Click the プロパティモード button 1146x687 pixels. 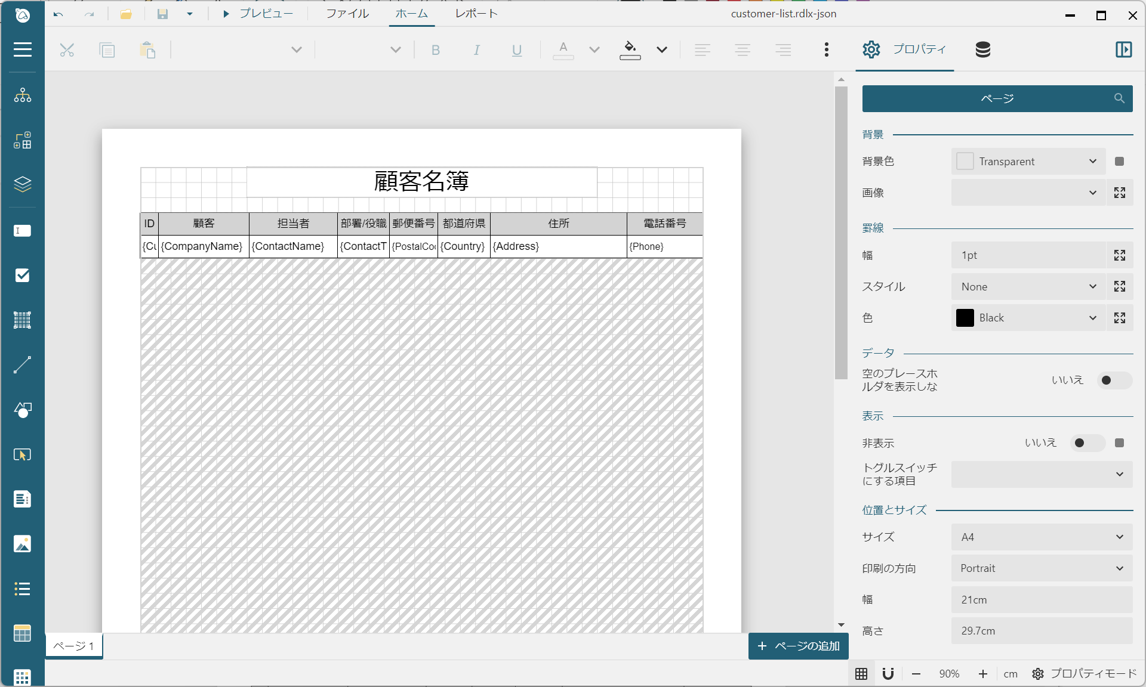pyautogui.click(x=1085, y=673)
